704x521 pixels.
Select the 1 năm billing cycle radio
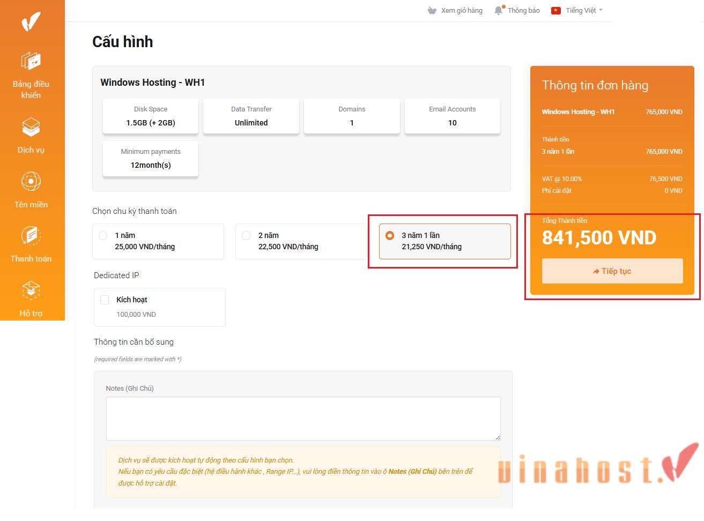pos(103,235)
